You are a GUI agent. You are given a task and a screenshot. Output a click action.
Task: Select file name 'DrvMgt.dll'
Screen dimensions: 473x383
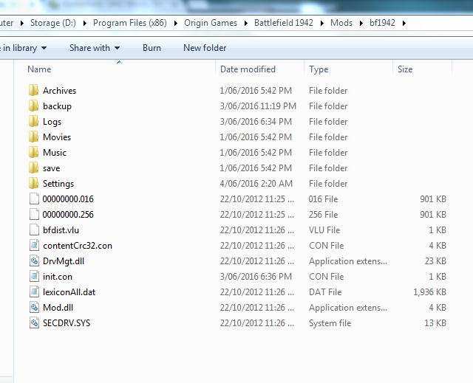(64, 261)
